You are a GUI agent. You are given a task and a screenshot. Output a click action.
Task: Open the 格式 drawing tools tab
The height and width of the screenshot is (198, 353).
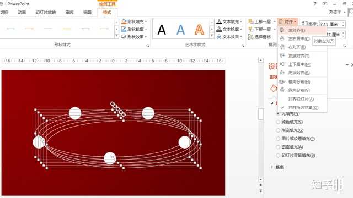tap(107, 12)
